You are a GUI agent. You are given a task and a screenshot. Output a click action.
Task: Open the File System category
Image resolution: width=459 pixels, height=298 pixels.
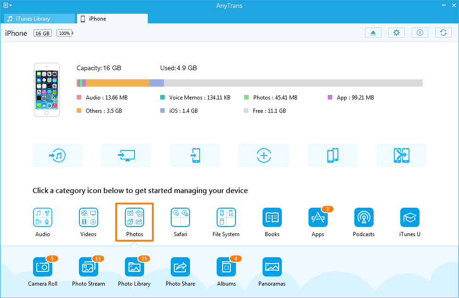click(226, 217)
